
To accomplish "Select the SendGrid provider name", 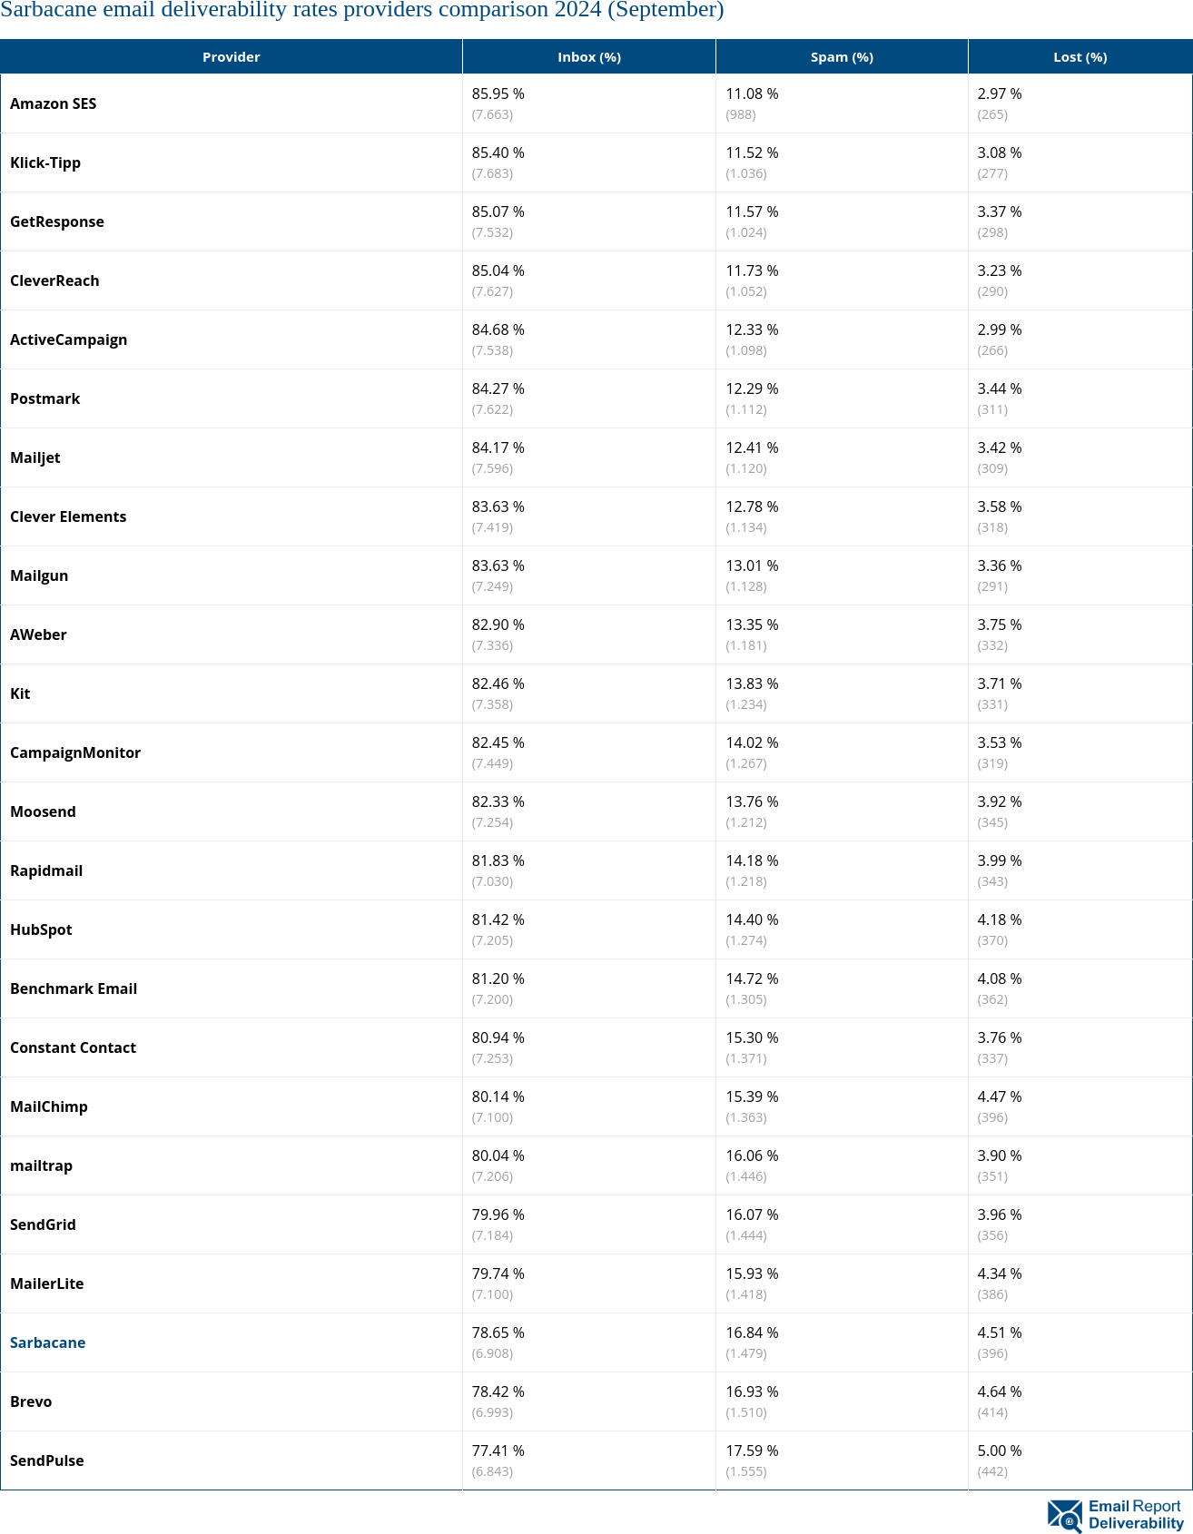I will click(43, 1224).
